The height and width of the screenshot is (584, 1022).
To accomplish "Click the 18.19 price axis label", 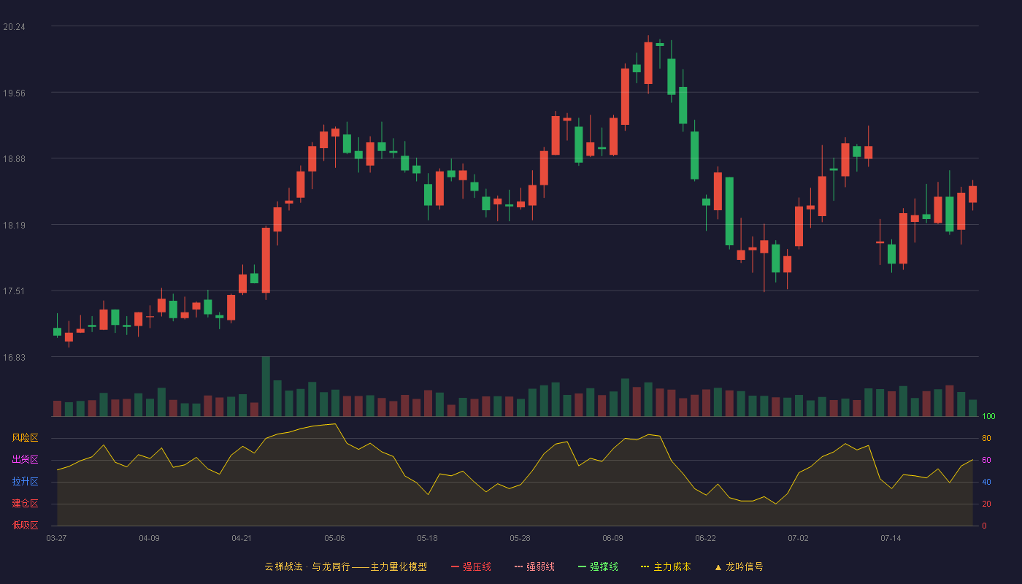I will tap(14, 225).
